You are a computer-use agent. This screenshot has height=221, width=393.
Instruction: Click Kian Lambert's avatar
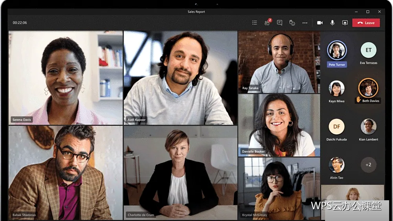(x=369, y=127)
